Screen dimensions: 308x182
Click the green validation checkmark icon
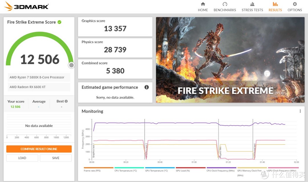click(x=59, y=22)
